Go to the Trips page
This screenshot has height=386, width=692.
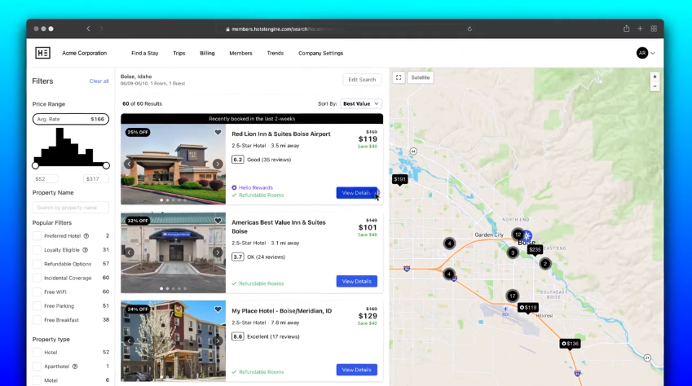pos(179,53)
